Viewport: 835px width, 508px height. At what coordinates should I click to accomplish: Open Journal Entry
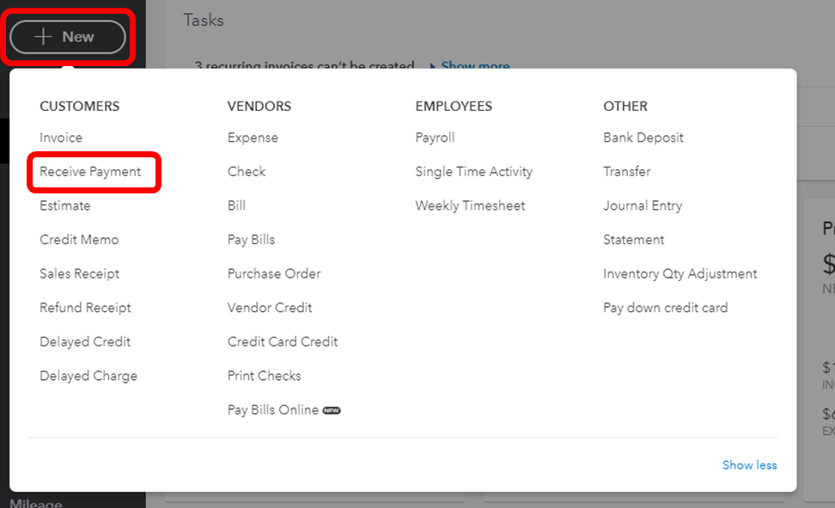point(643,205)
